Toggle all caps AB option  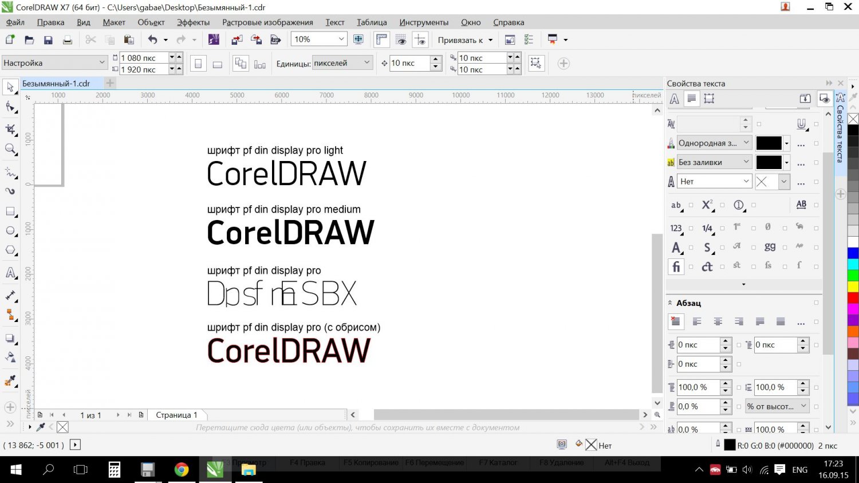pos(801,205)
